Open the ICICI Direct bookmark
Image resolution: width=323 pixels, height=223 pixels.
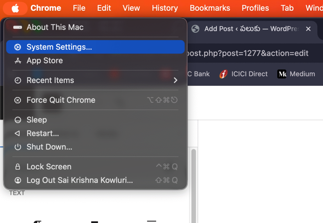pos(244,74)
